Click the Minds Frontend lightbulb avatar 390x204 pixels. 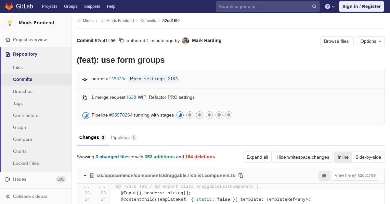[10, 23]
